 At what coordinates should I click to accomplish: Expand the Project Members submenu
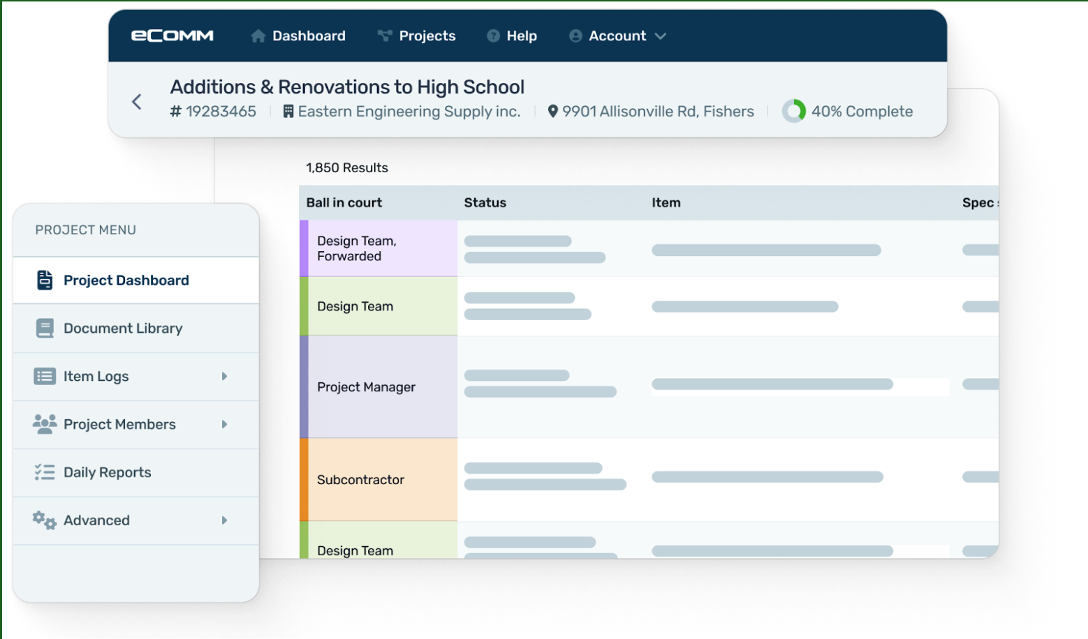tap(224, 424)
